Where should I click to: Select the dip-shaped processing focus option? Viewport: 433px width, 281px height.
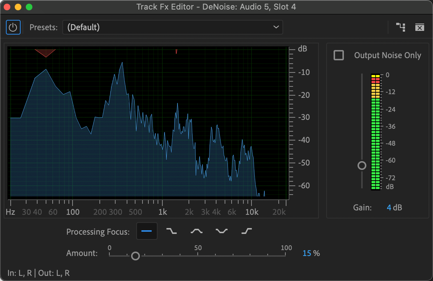pos(222,231)
